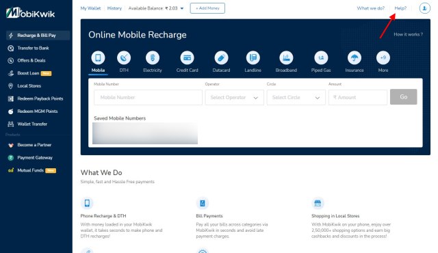Click the Phone Recharge & DTH feature icon

pyautogui.click(x=87, y=203)
